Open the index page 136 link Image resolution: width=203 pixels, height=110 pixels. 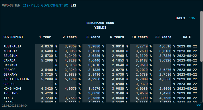point(192,18)
